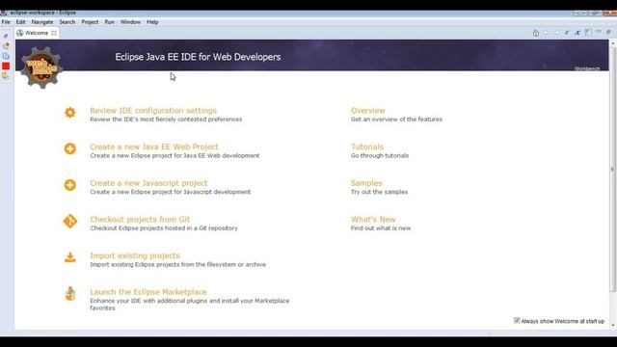Open Create a new Java EE Web Project
Screen dimensions: 617x347
tap(154, 147)
